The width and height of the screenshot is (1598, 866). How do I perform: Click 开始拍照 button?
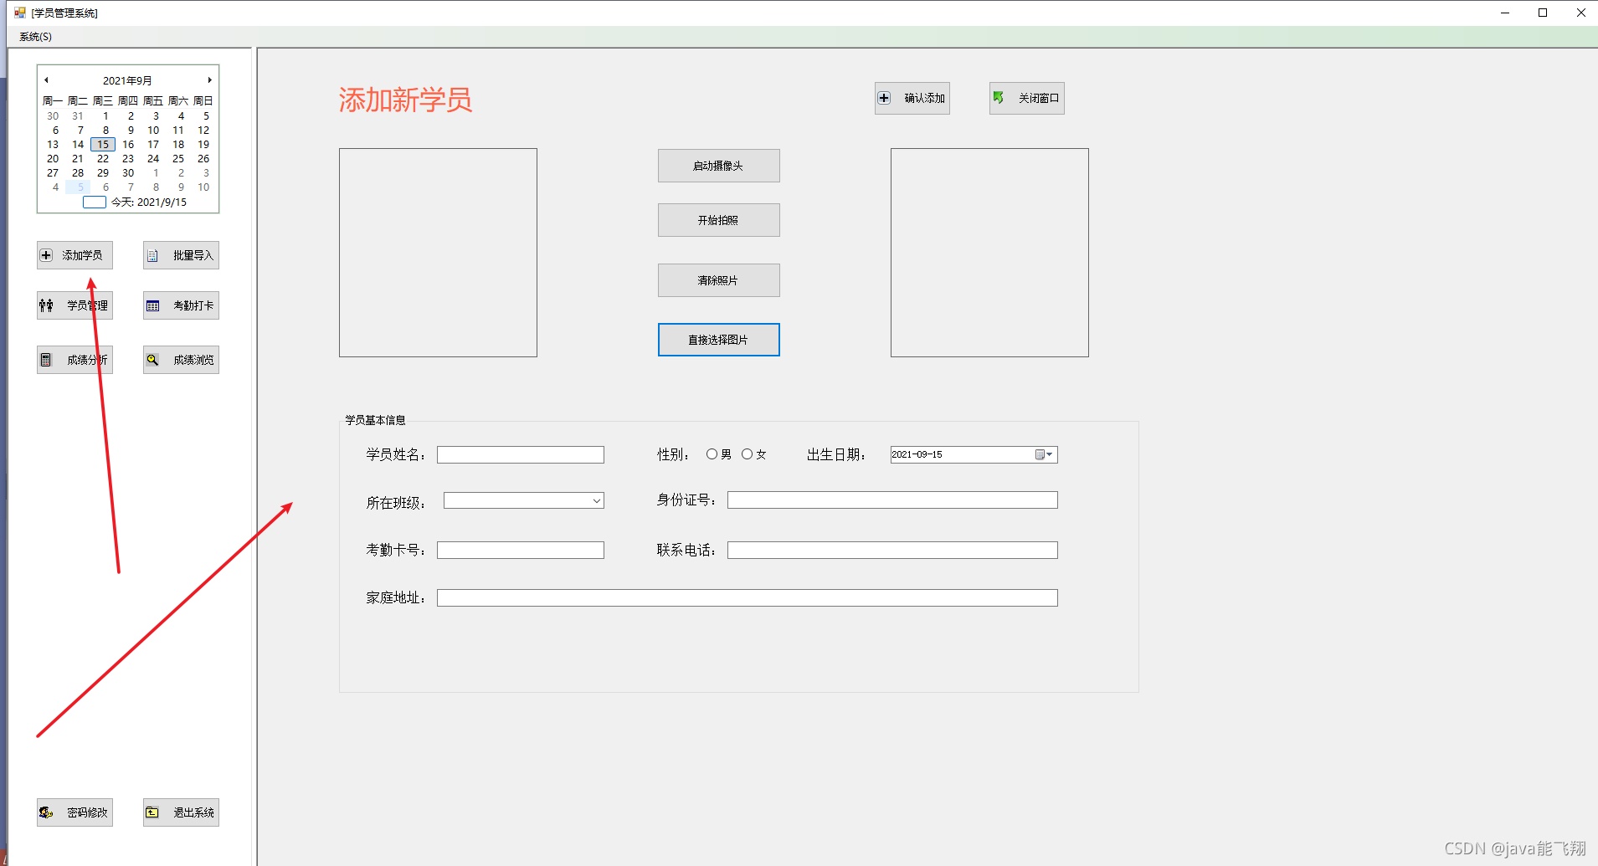(x=718, y=220)
